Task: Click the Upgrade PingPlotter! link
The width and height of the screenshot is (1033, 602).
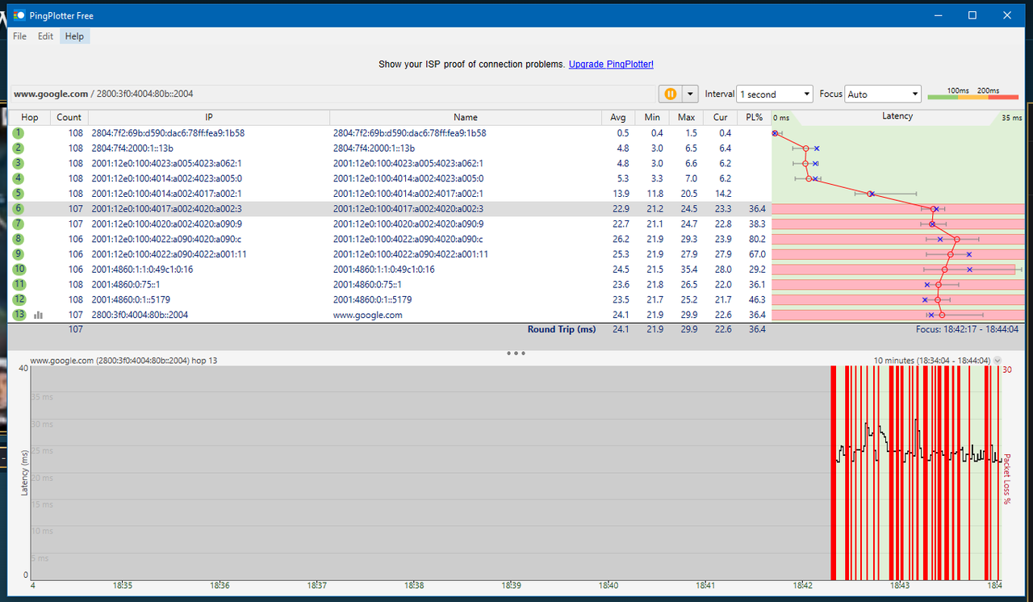Action: click(611, 65)
